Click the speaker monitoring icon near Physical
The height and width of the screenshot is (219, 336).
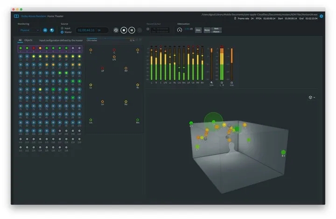coord(52,30)
